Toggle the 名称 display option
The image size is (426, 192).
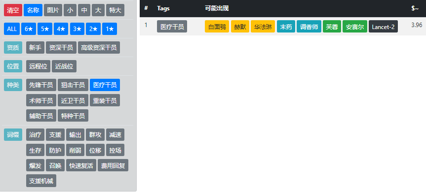[33, 10]
